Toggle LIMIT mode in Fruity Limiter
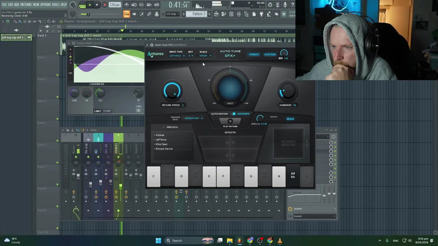The height and width of the screenshot is (246, 438). point(98,111)
